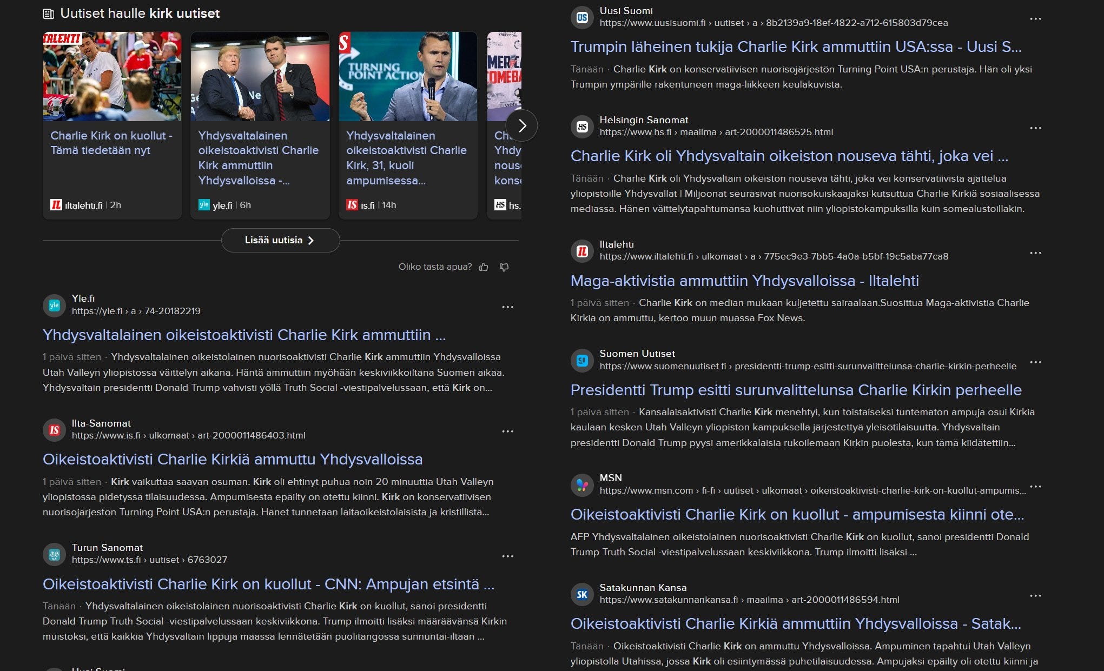Open the Uutiset haulle kirk uutiset heading

140,14
